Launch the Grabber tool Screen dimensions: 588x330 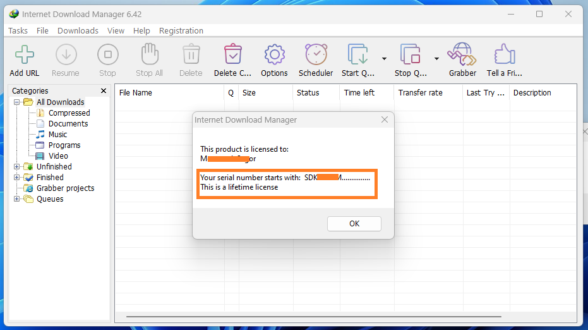(462, 56)
